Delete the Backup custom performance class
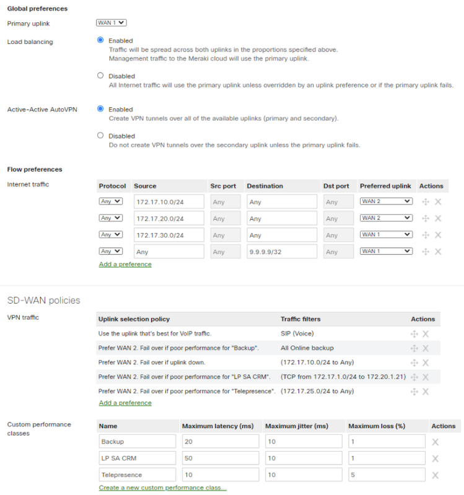The height and width of the screenshot is (495, 464). point(435,442)
